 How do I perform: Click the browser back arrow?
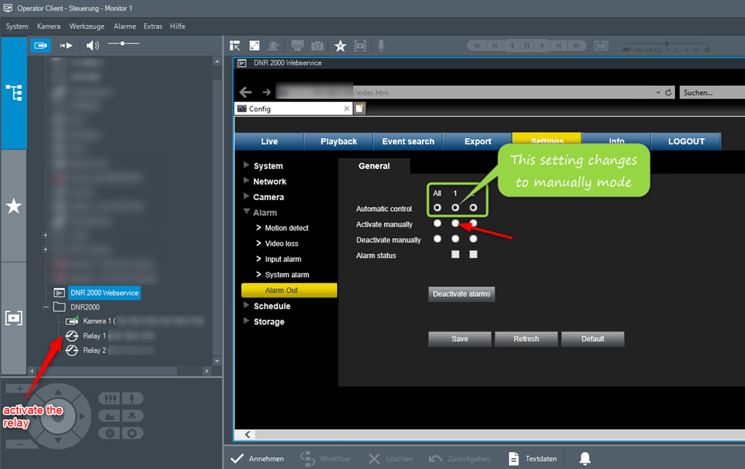[246, 93]
